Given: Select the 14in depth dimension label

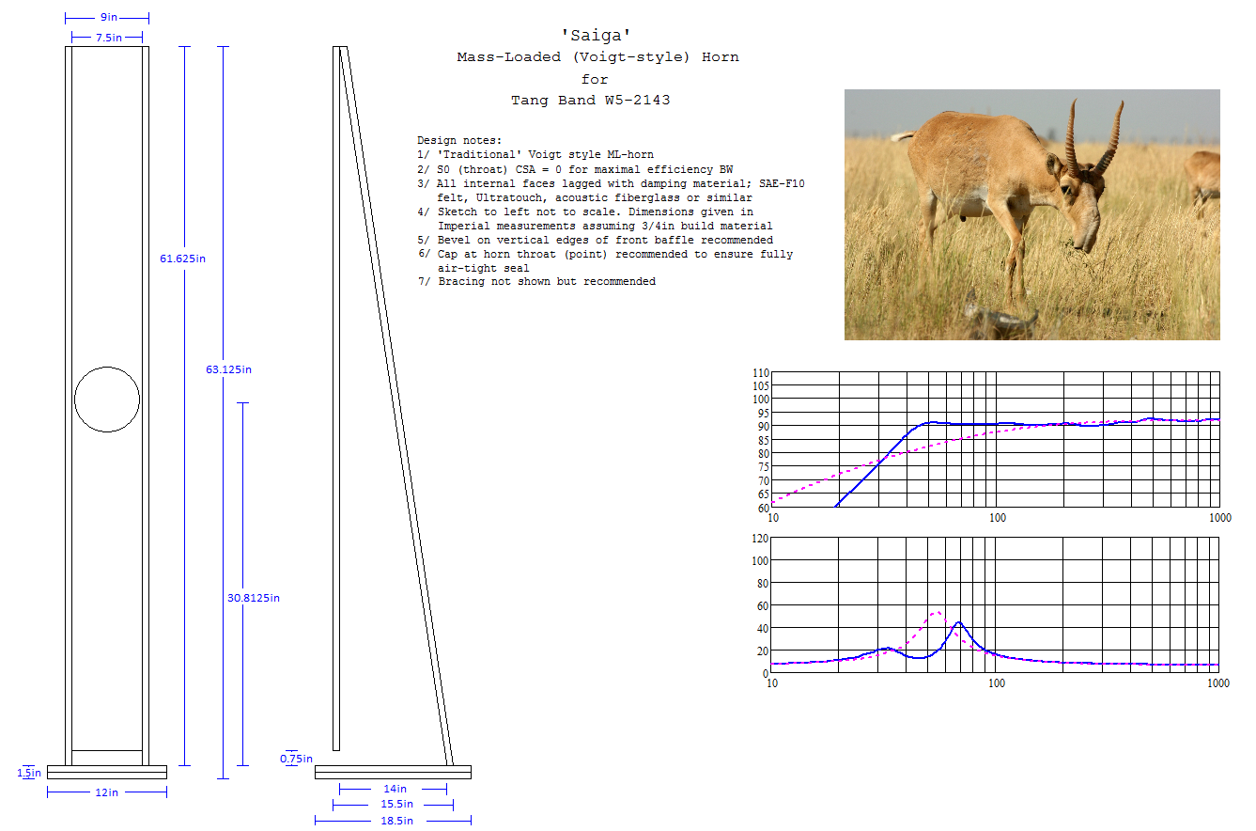Looking at the screenshot, I should 395,789.
